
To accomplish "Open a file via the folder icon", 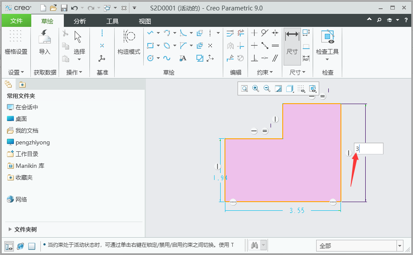I will point(53,8).
